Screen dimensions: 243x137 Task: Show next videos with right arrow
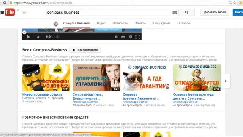(x=226, y=81)
